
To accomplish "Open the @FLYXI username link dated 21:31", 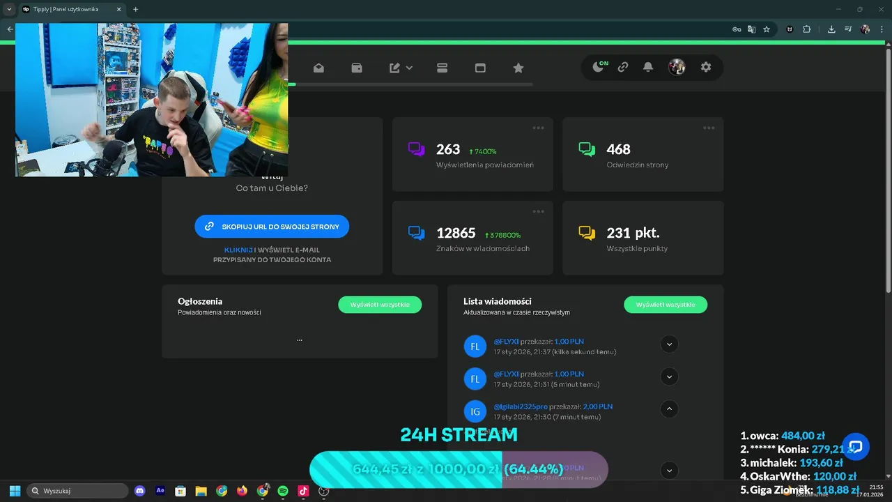I will 506,374.
